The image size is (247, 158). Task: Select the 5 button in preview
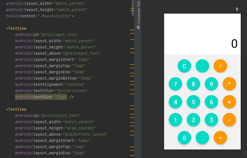coord(193,102)
